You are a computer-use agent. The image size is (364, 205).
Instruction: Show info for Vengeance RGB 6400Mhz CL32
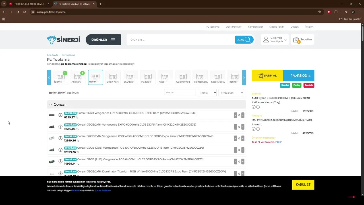pos(60,161)
